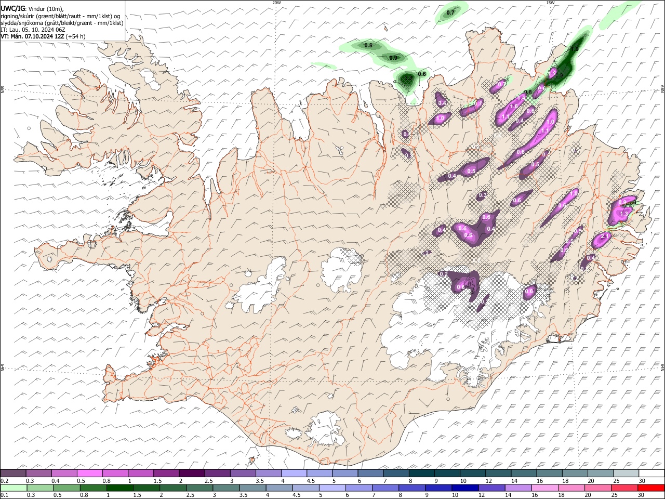Pick the white 30 swatch in upper legend row
This screenshot has height=499, width=665.
coord(651,473)
